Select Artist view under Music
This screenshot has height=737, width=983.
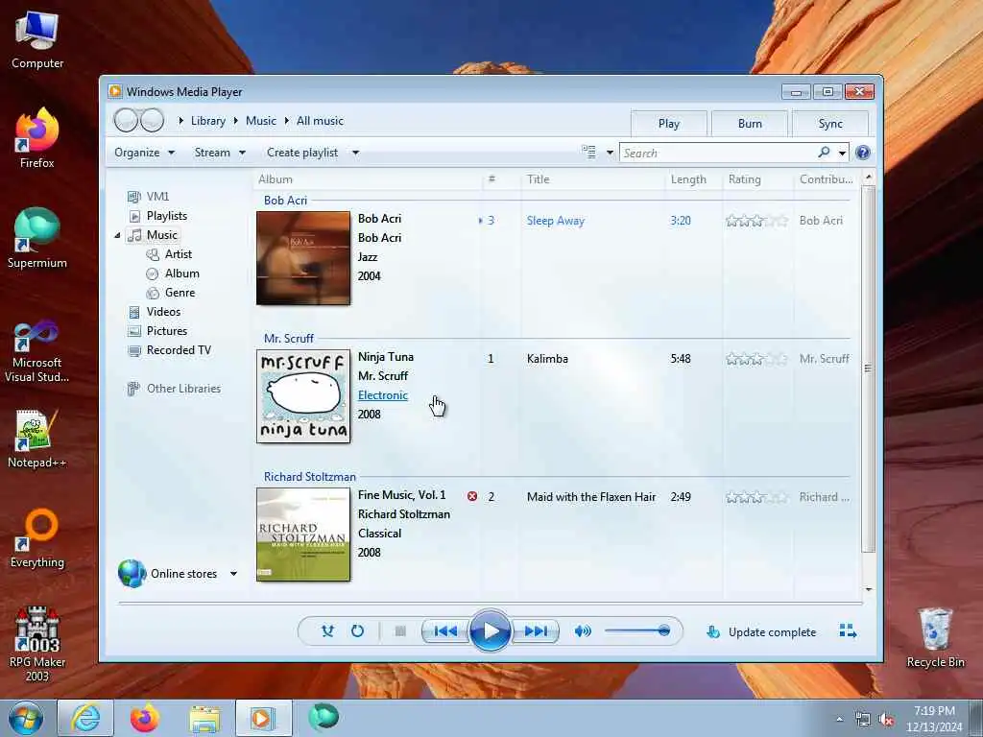point(178,254)
